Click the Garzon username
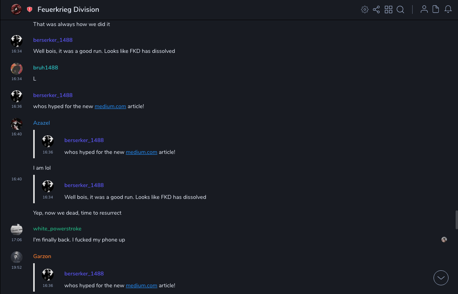This screenshot has width=458, height=294. (42, 256)
